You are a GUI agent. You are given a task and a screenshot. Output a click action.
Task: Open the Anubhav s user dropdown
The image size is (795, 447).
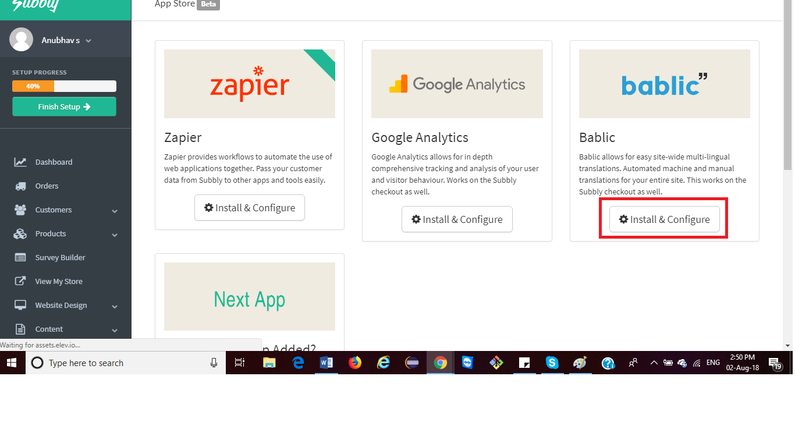click(66, 41)
